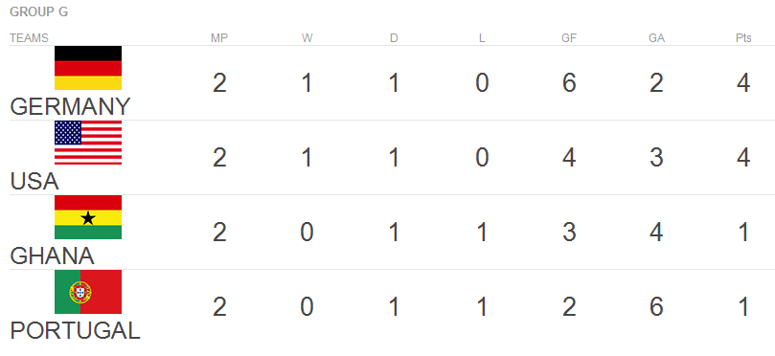
Task: Open the GERMANY team link
Action: point(70,106)
